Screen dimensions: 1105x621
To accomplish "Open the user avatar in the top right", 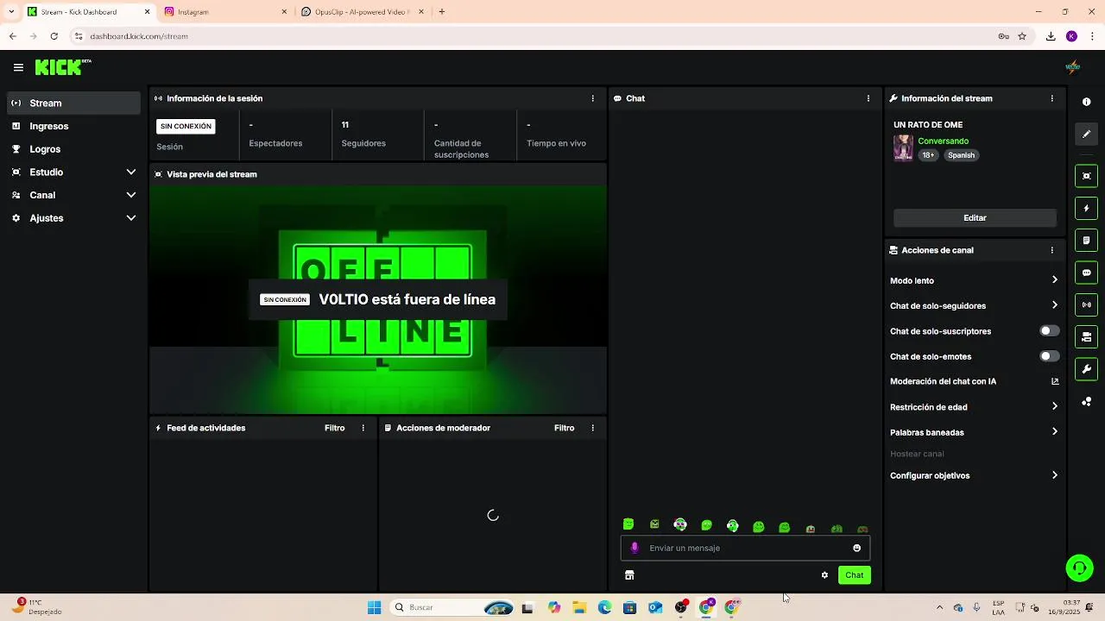I will pos(1073,66).
